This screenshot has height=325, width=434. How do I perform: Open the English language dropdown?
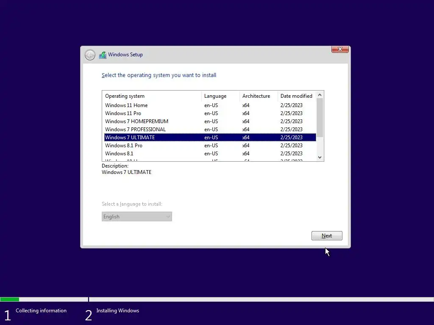tap(137, 216)
